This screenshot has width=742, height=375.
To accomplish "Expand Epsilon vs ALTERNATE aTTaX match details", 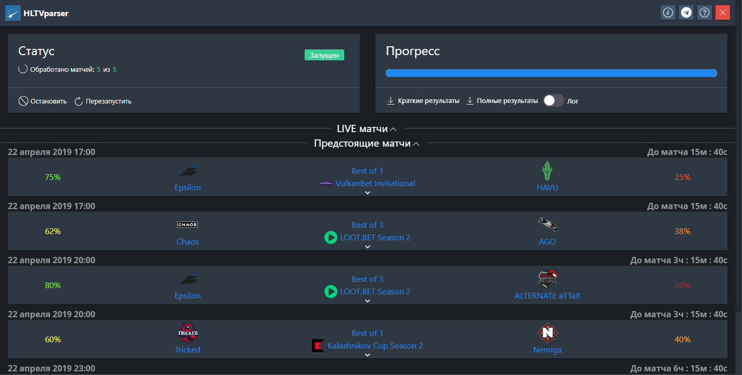I will [368, 301].
